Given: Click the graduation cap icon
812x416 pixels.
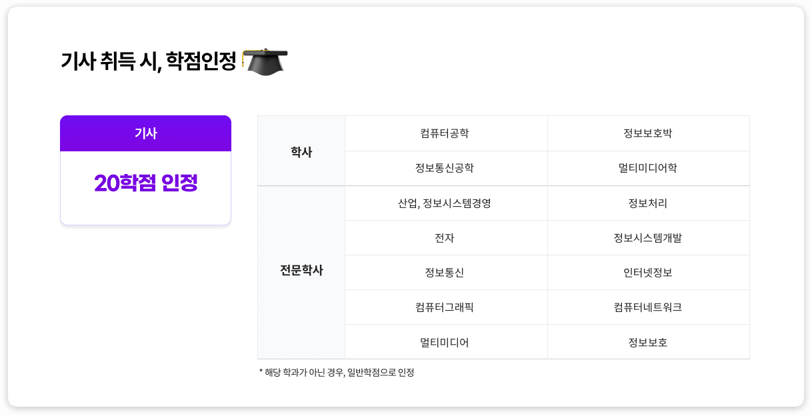Looking at the screenshot, I should 265,61.
